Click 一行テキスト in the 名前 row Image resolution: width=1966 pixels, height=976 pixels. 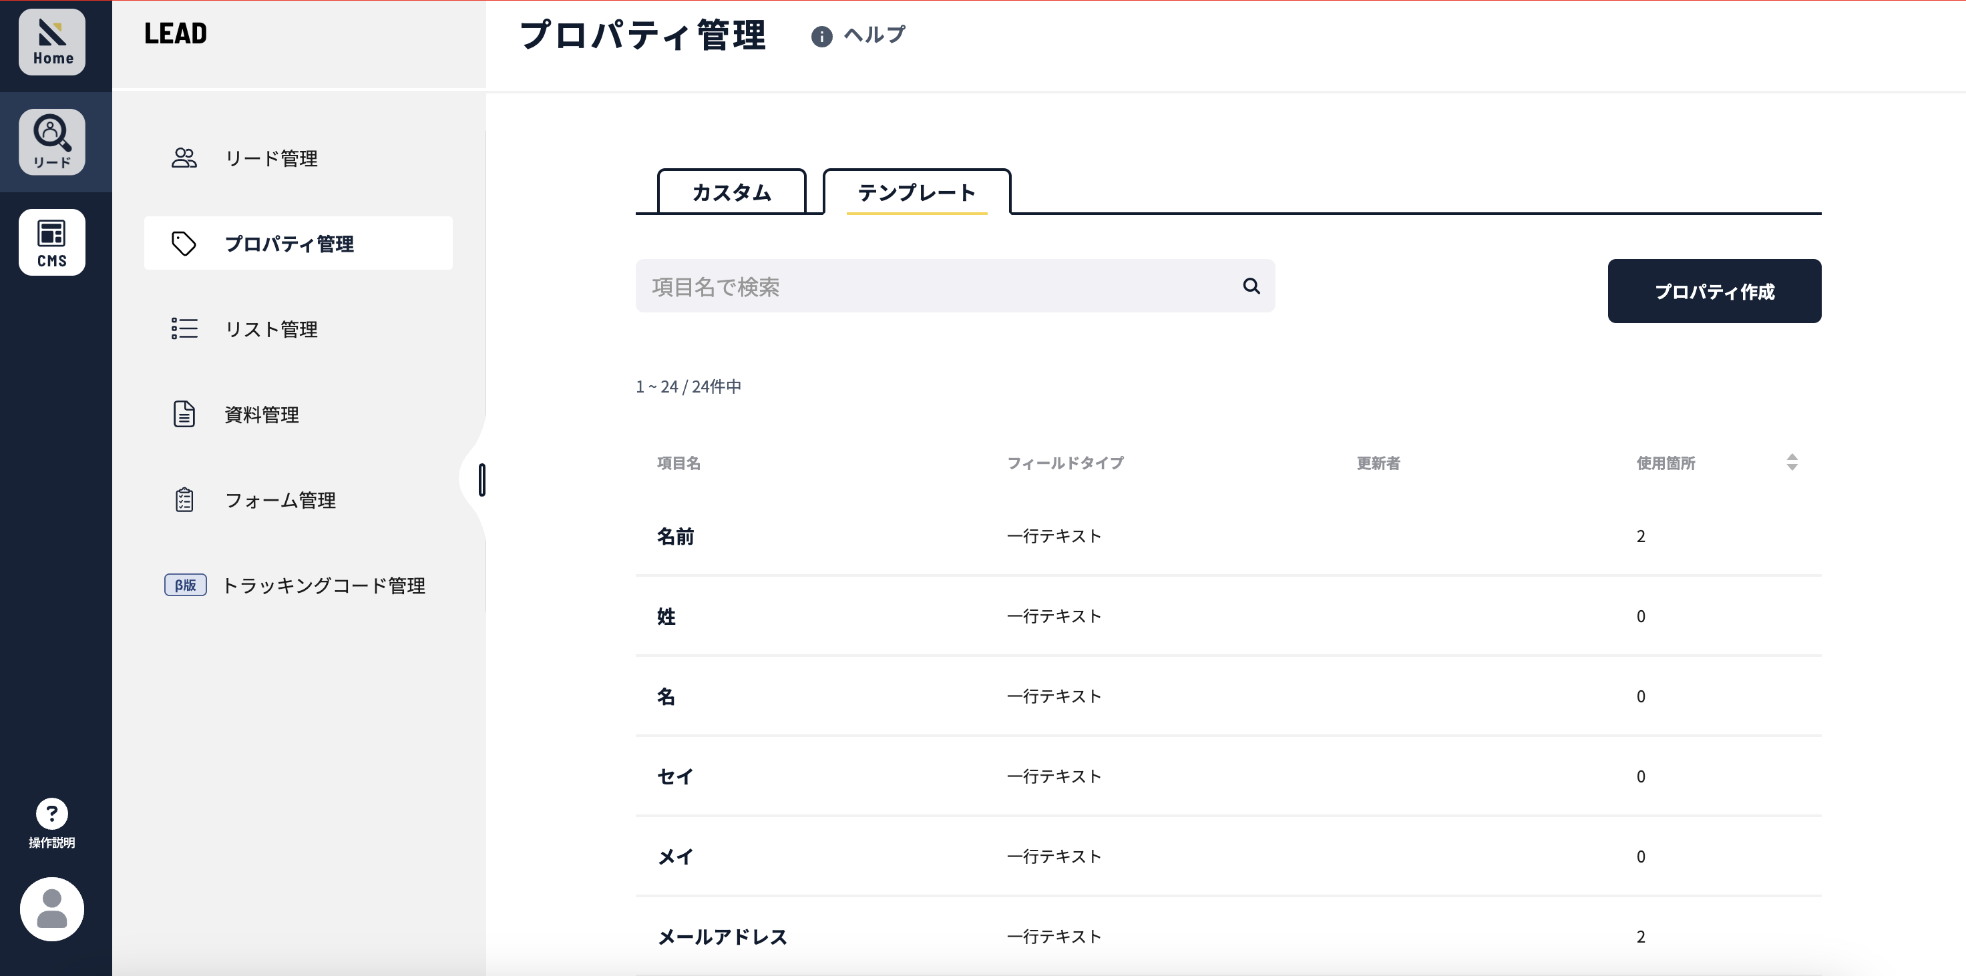(x=1053, y=535)
